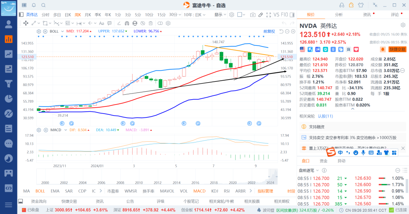Screen dimensions: 409x214
Task: Open the orange bar chart icon in the sidebar
Action: pyautogui.click(x=8, y=39)
